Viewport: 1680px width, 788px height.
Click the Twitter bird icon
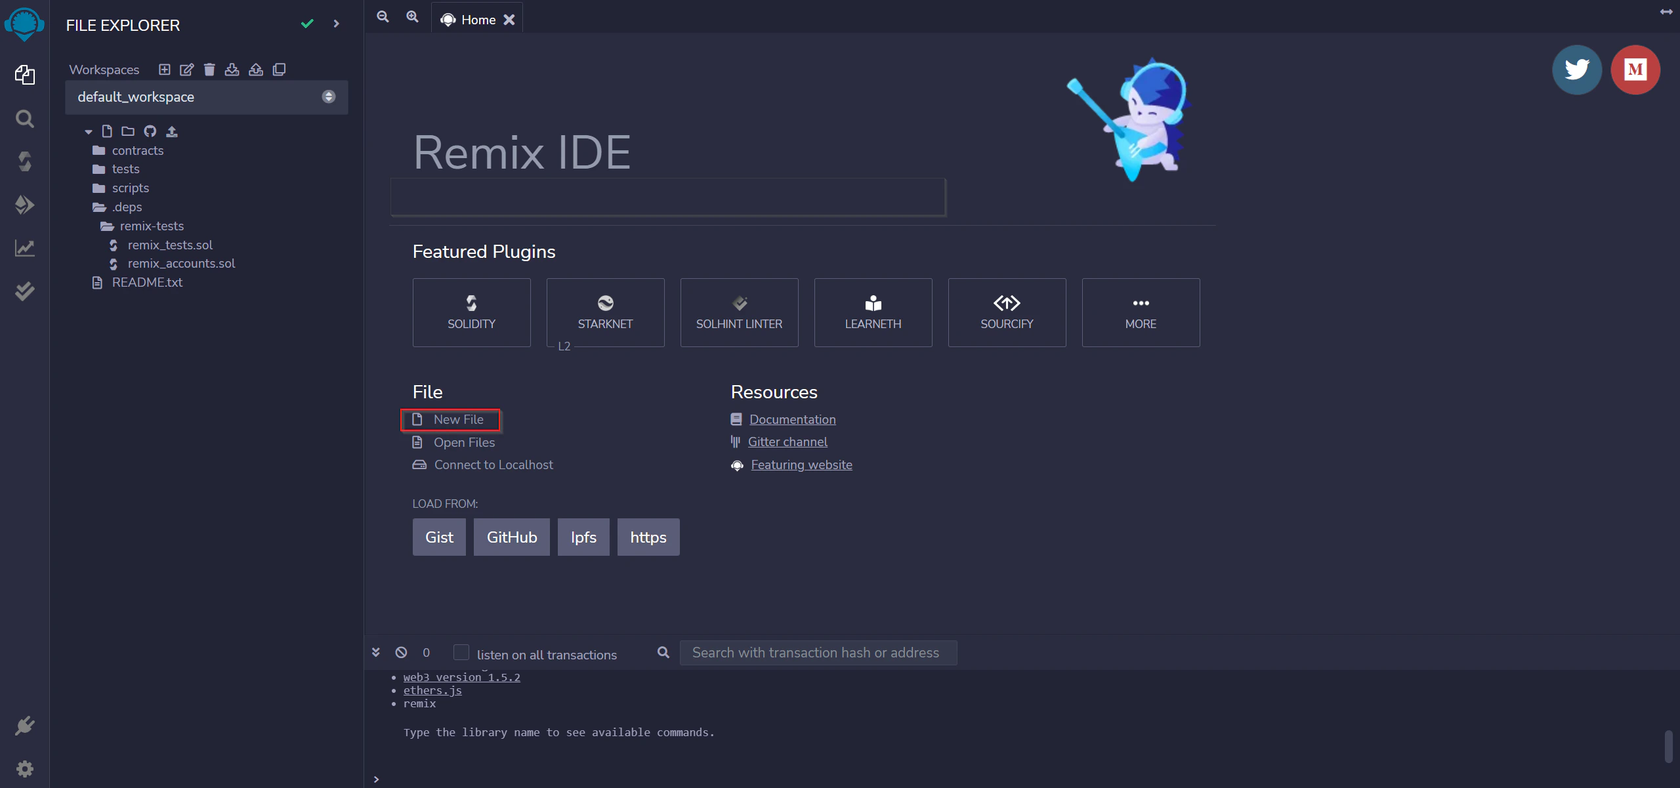coord(1576,70)
